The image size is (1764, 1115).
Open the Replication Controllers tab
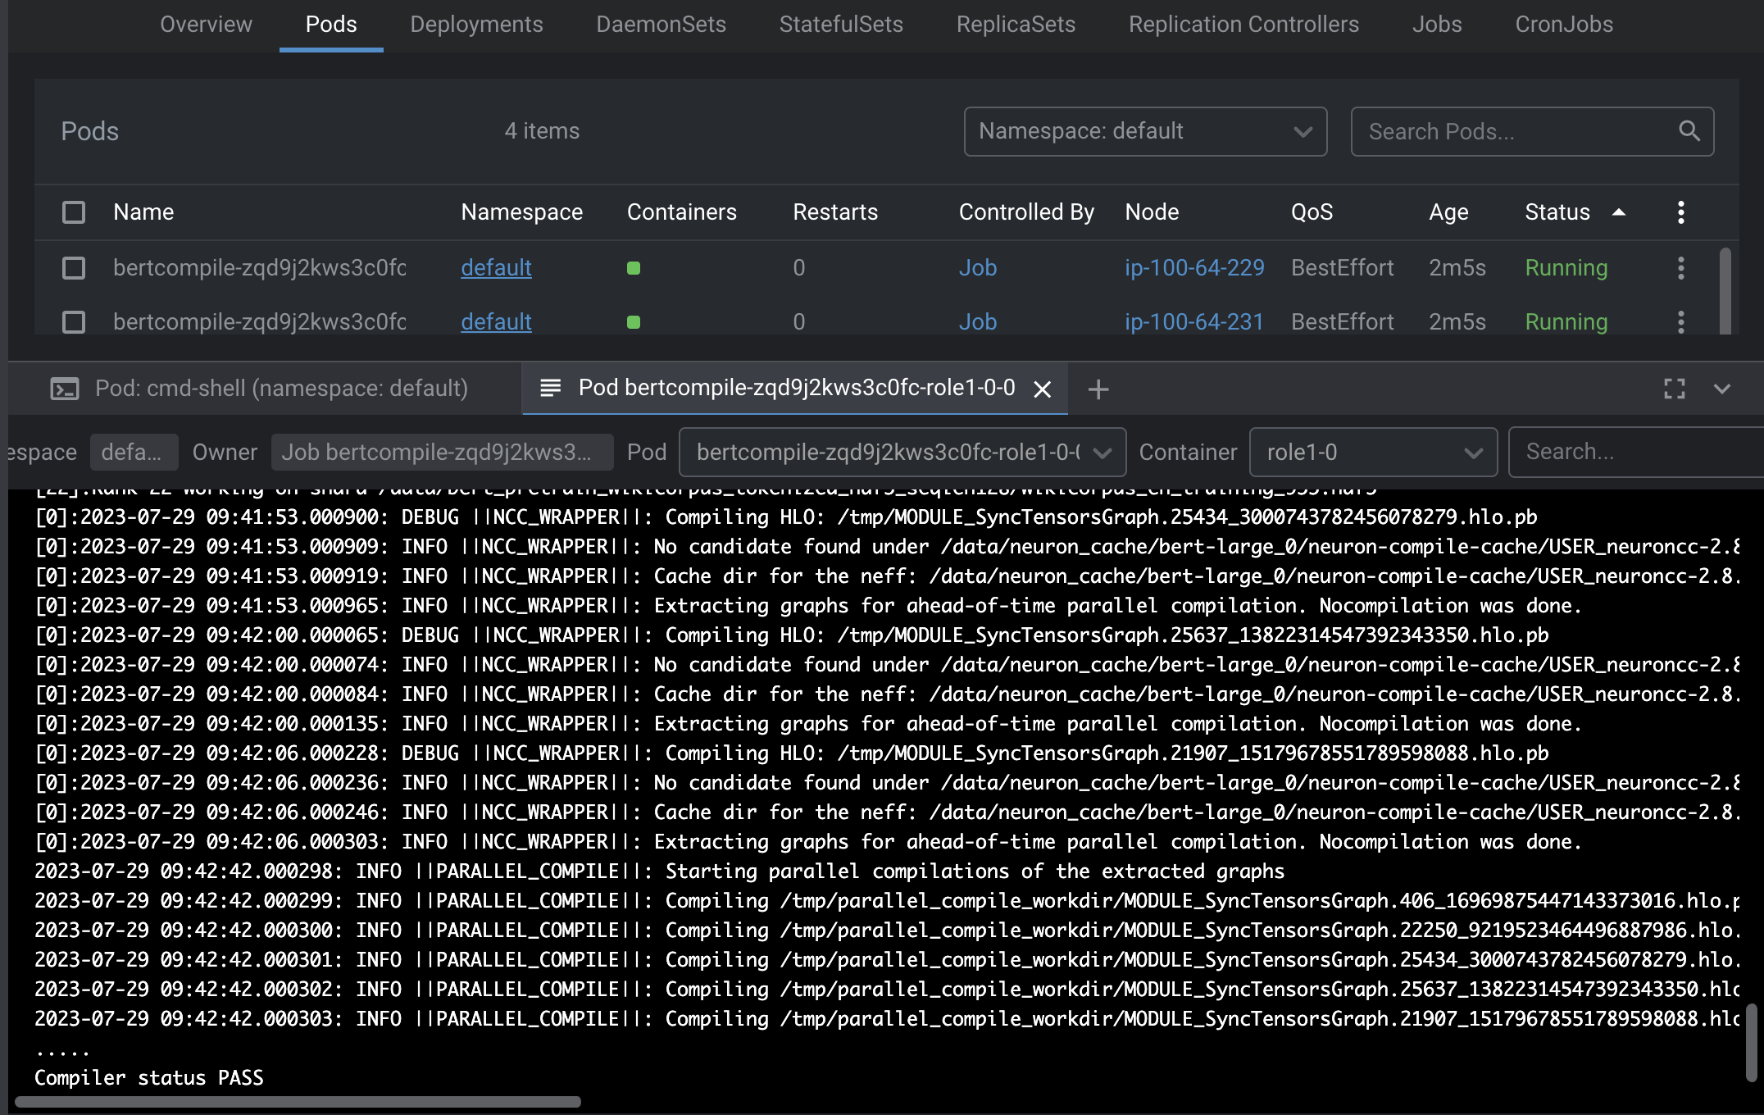point(1243,25)
